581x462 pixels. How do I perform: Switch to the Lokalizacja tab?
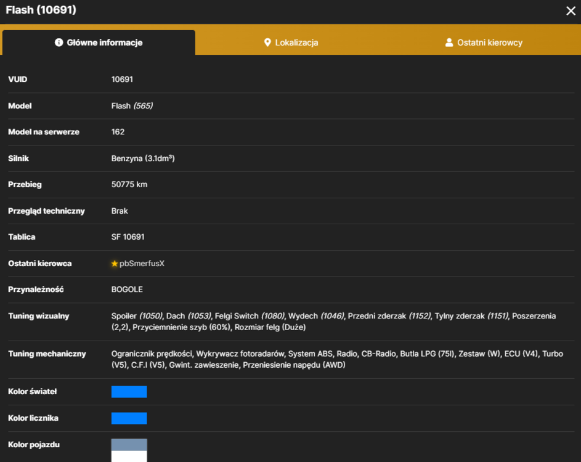coord(291,43)
